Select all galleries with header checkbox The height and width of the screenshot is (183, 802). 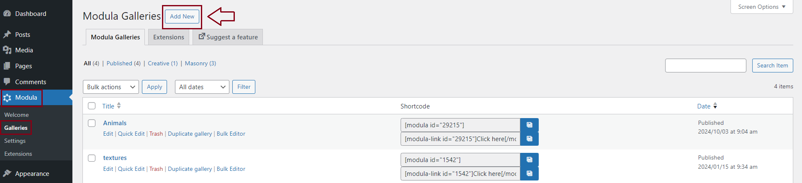pyautogui.click(x=92, y=106)
